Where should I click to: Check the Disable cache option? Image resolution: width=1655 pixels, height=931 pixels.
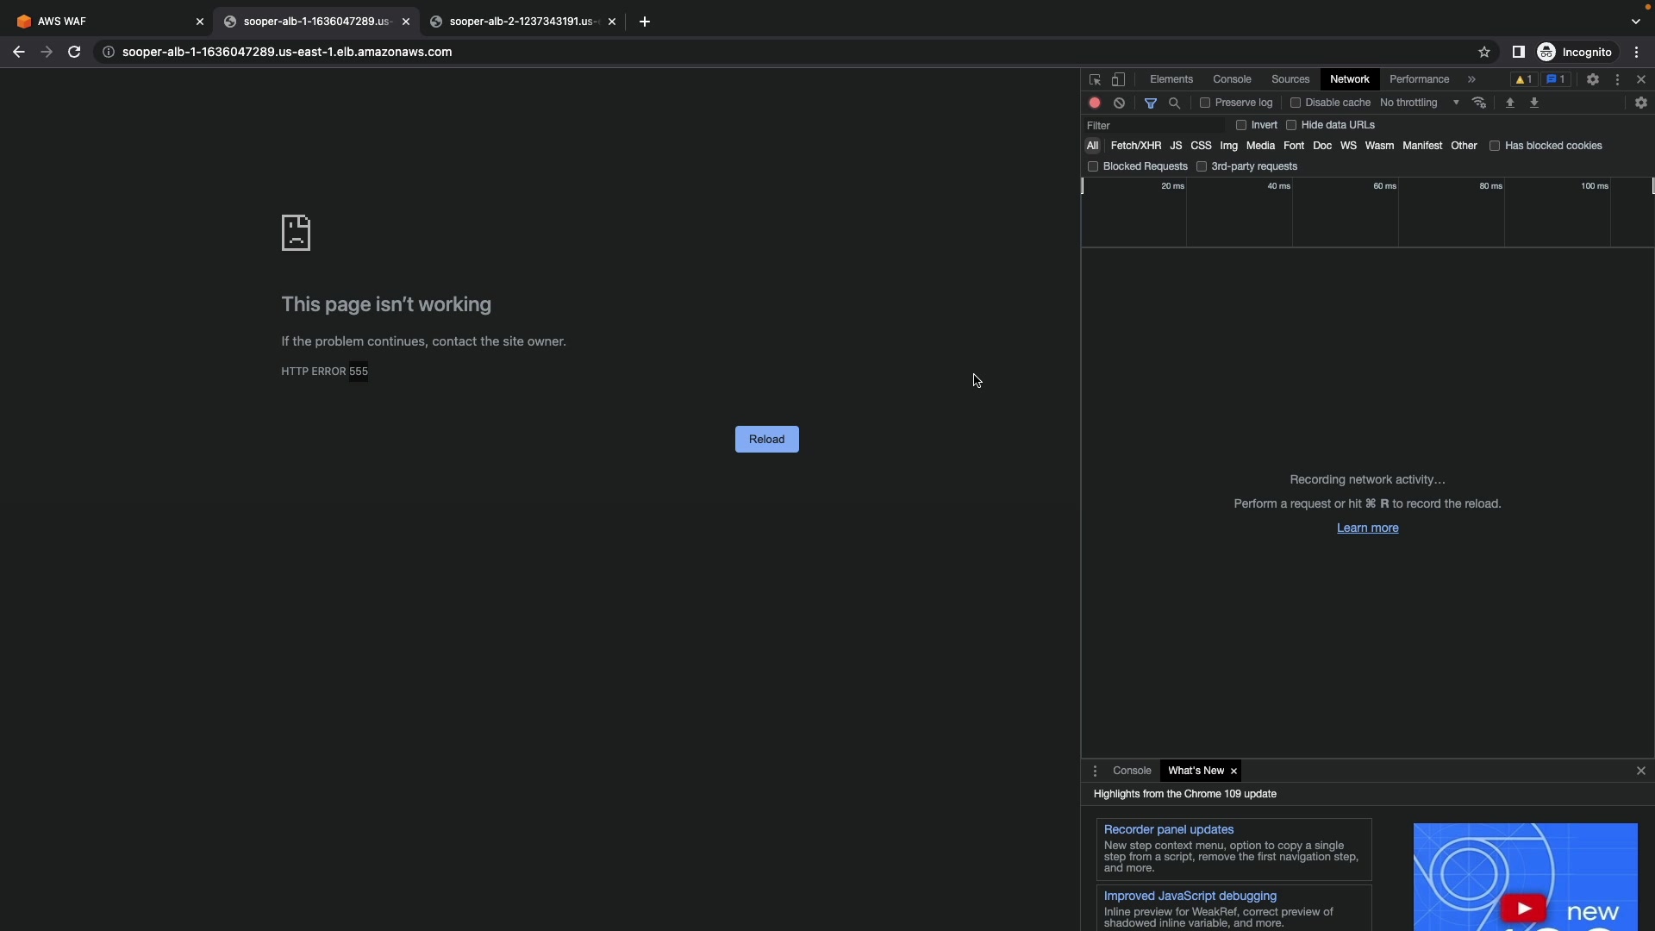pos(1295,103)
